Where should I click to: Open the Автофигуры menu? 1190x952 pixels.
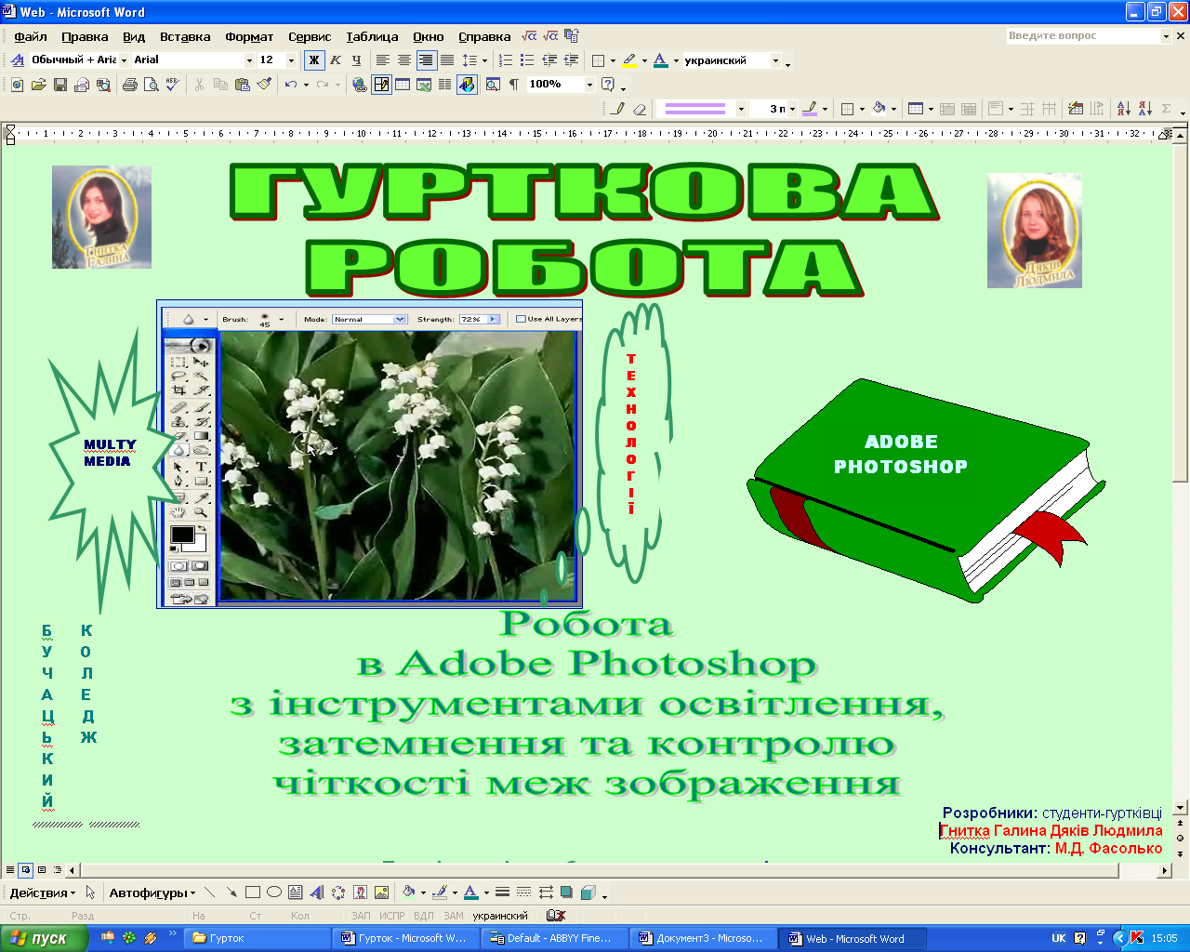coord(152,892)
